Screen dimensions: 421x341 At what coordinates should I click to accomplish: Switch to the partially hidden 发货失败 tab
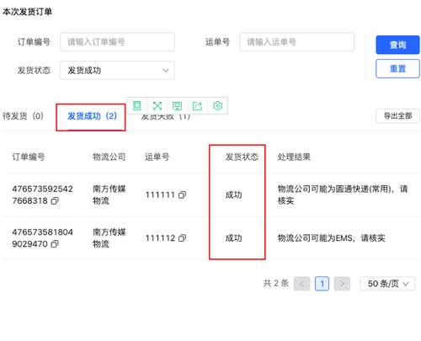click(166, 117)
